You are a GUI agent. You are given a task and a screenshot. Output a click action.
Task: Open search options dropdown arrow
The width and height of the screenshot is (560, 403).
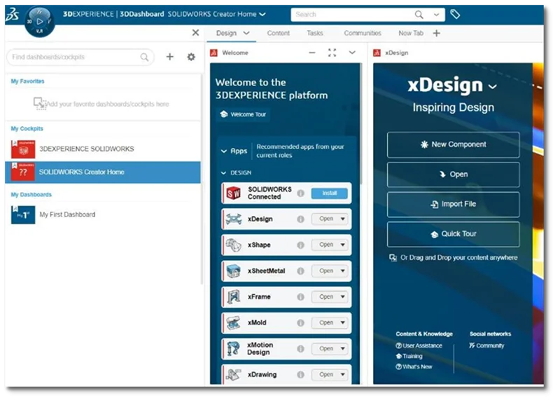(437, 14)
